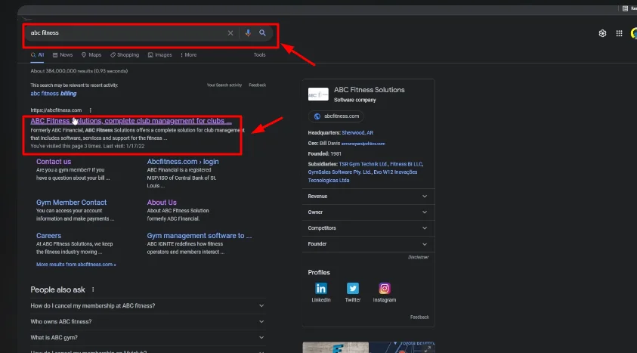Switch to the Shopping tab
The height and width of the screenshot is (353, 637).
(x=125, y=55)
